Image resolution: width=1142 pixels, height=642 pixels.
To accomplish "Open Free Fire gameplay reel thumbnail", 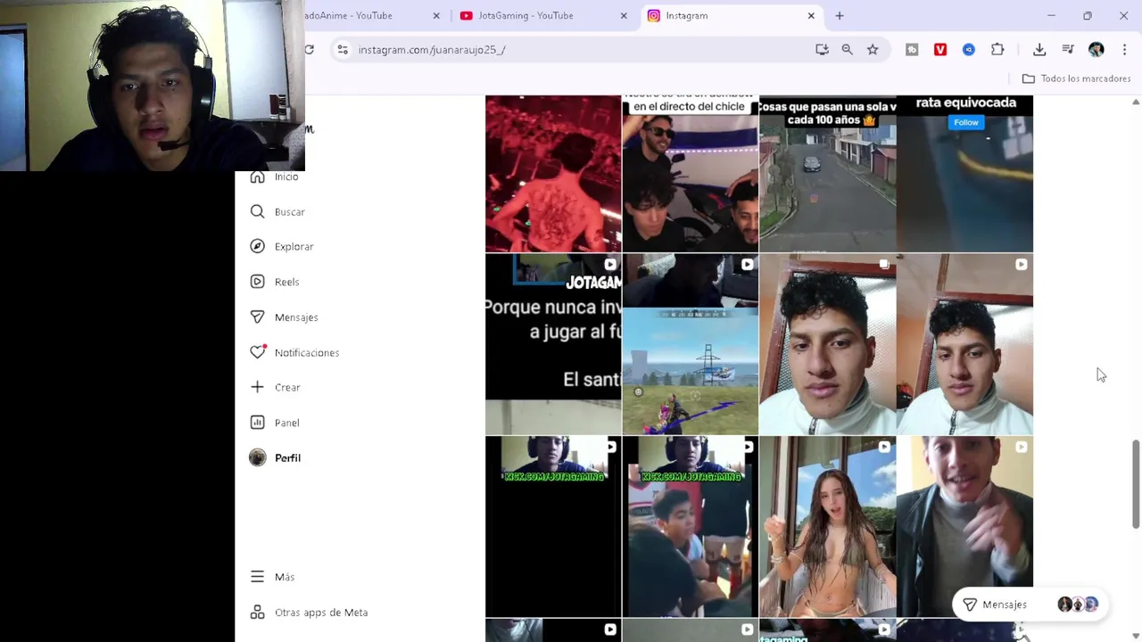I will click(x=690, y=344).
